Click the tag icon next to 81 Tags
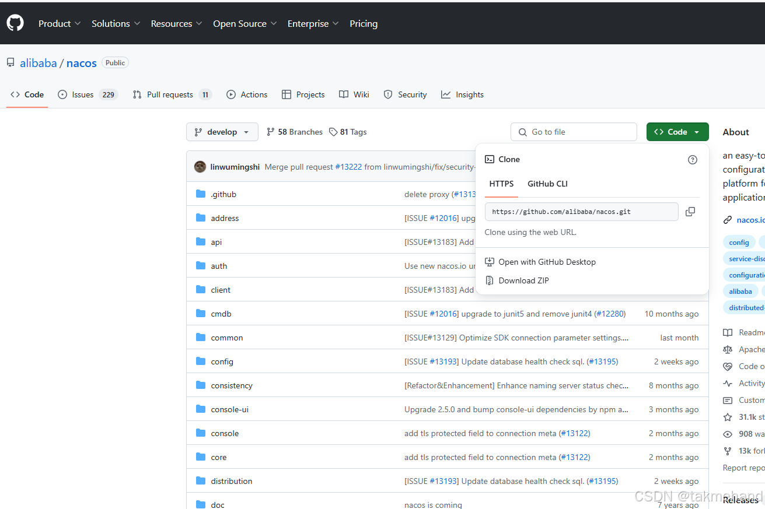The height and width of the screenshot is (509, 765). coord(333,132)
